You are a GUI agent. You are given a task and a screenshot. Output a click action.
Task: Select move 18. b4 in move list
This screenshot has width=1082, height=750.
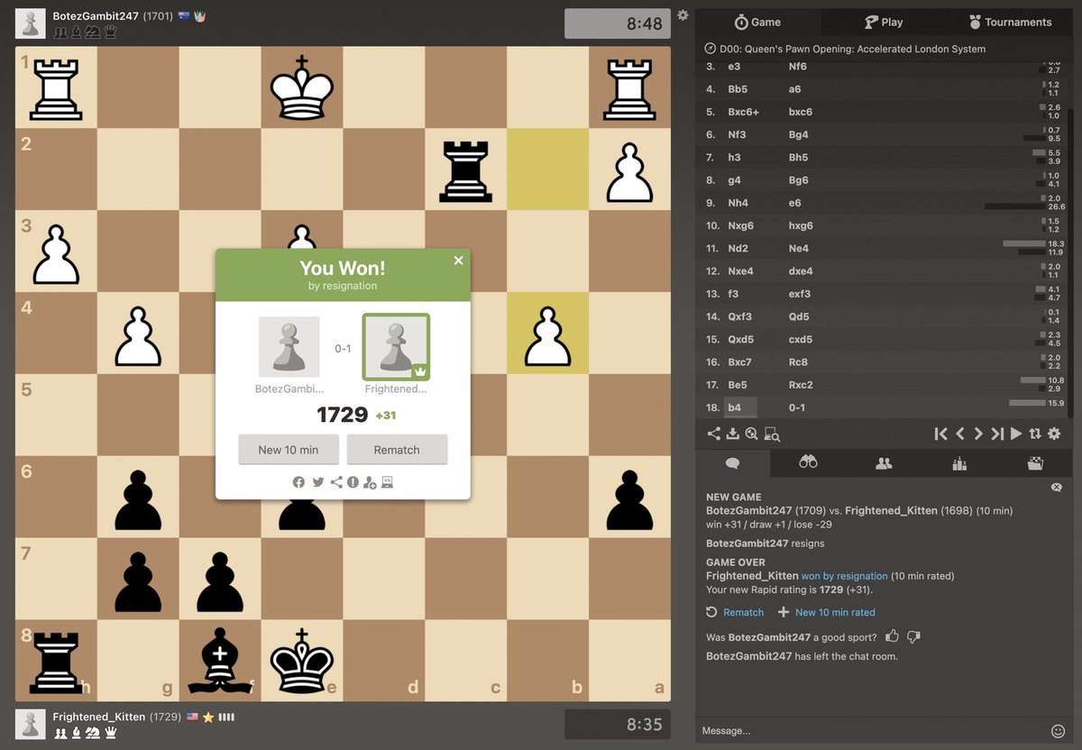click(741, 407)
